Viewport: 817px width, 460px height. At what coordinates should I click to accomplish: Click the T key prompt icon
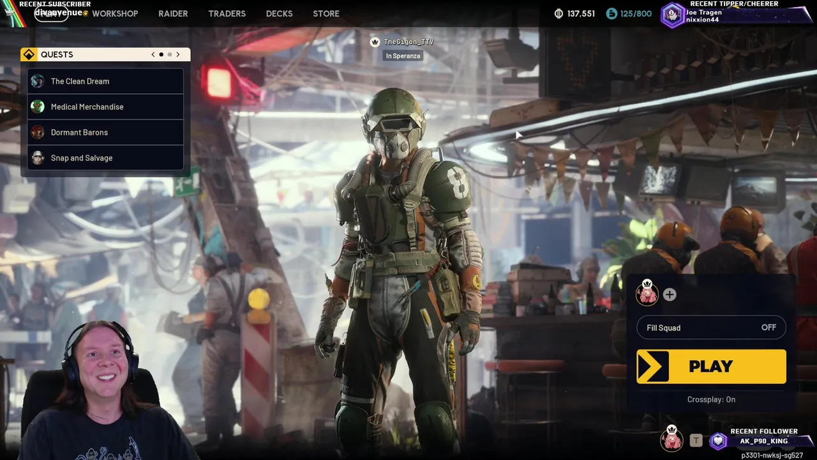(x=696, y=441)
